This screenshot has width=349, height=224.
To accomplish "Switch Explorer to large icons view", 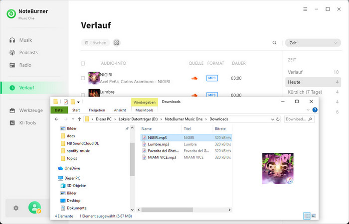I will click(x=314, y=216).
